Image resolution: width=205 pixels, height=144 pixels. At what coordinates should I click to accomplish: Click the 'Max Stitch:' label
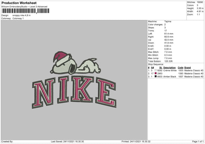click(x=153, y=52)
